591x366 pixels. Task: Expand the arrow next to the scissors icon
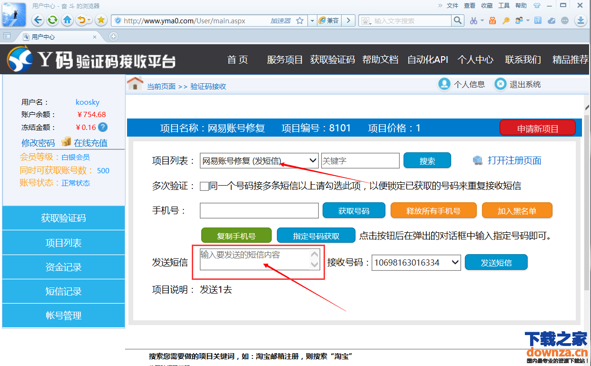[x=482, y=20]
